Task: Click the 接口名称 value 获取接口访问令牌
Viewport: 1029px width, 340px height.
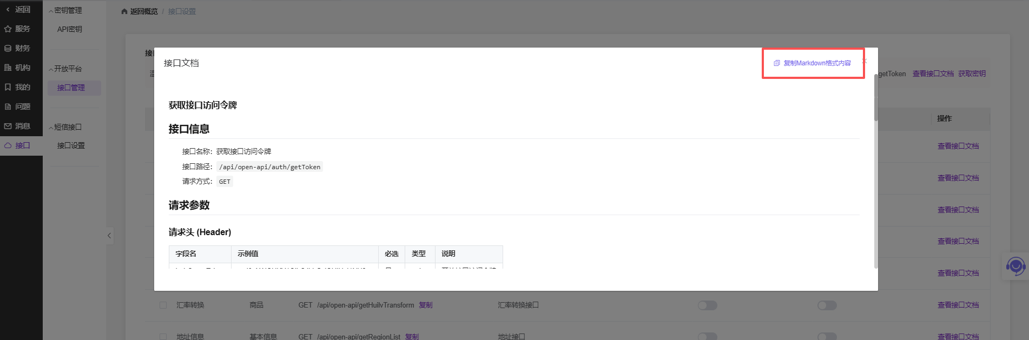Action: (x=244, y=152)
